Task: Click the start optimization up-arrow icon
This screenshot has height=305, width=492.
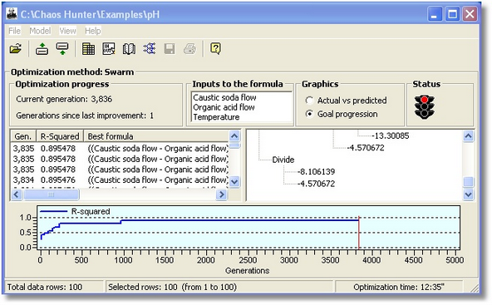Action: (42, 49)
